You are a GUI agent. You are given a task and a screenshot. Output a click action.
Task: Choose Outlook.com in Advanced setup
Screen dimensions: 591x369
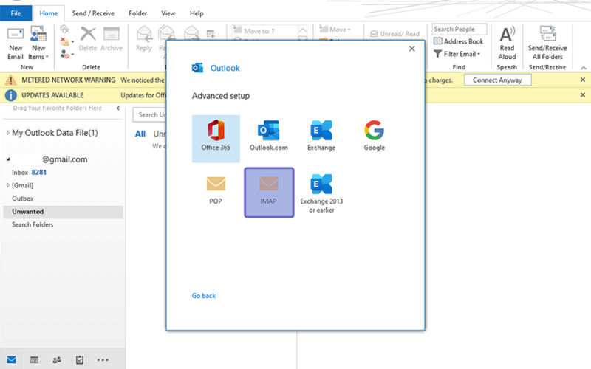point(268,136)
